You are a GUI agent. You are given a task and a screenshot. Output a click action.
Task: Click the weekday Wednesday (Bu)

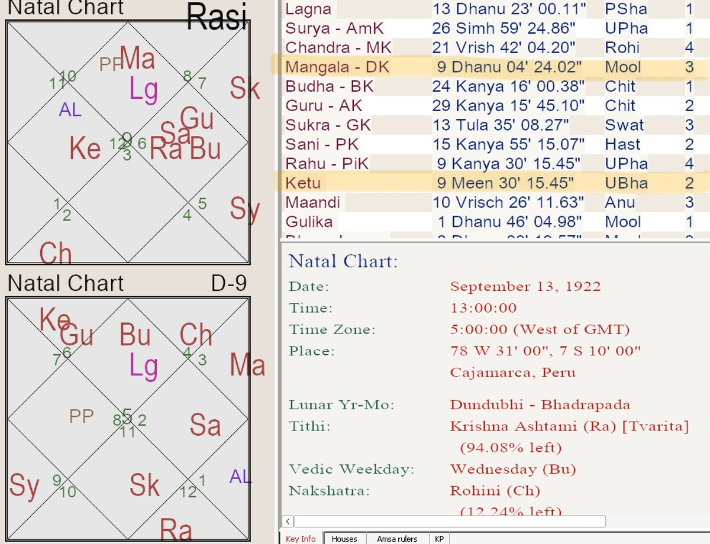coord(513,469)
